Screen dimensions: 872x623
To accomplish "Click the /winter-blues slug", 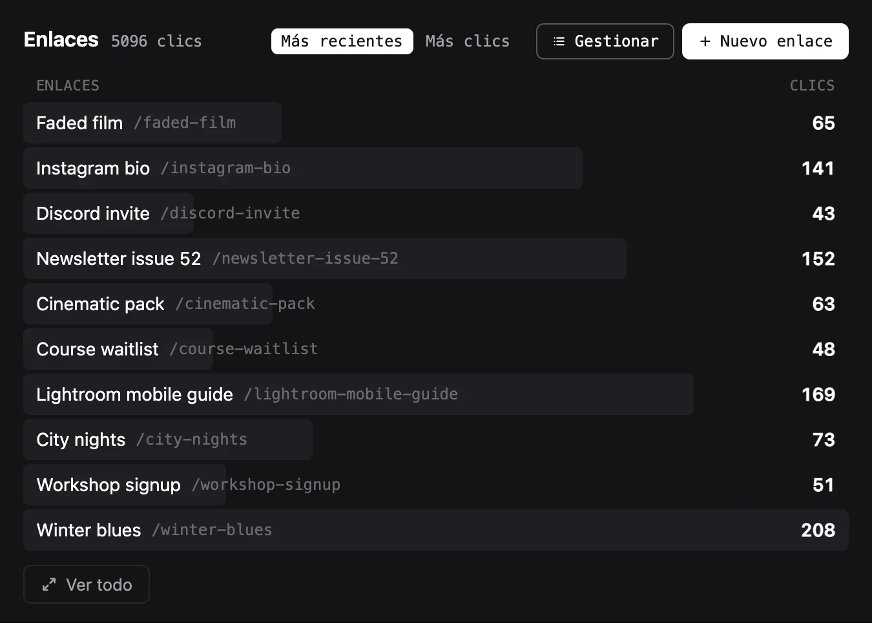I will [212, 530].
